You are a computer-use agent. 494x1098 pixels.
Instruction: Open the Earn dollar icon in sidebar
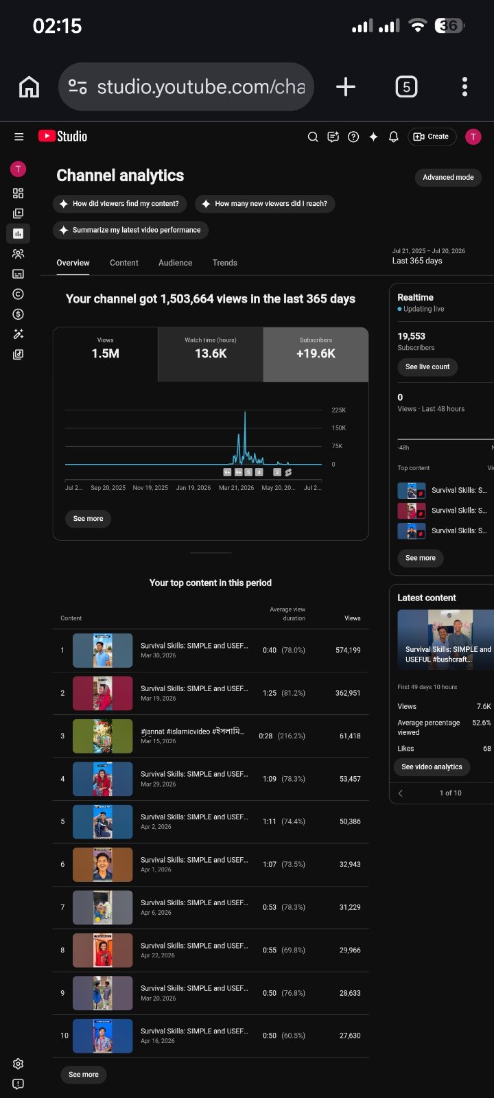19,314
